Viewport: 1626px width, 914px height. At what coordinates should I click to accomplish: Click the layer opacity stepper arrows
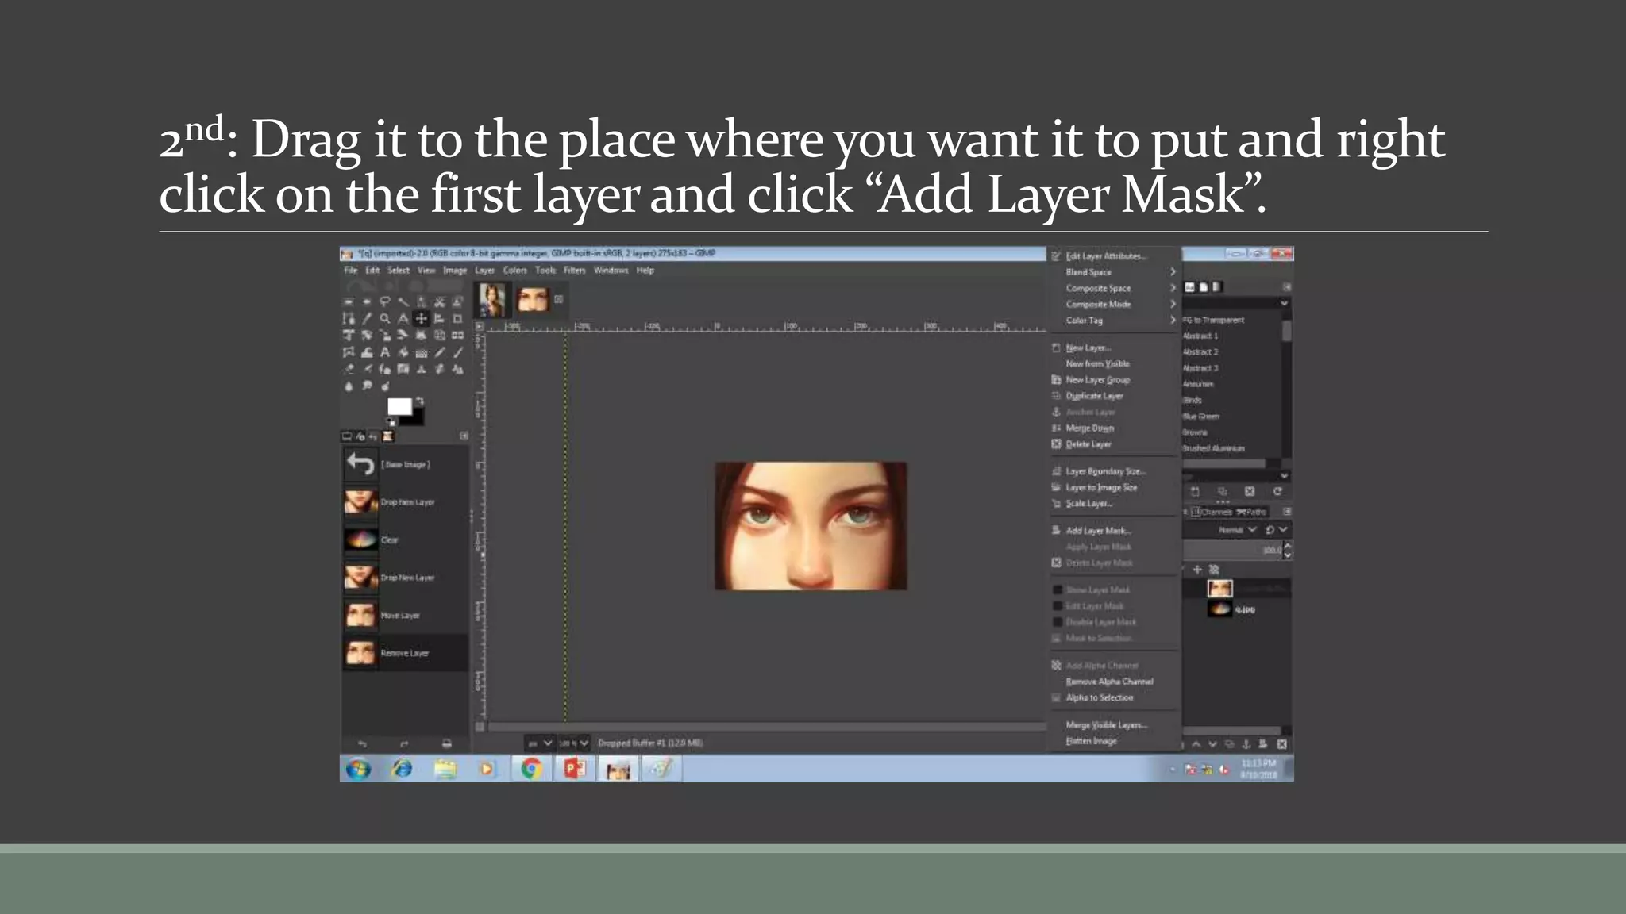tap(1287, 550)
